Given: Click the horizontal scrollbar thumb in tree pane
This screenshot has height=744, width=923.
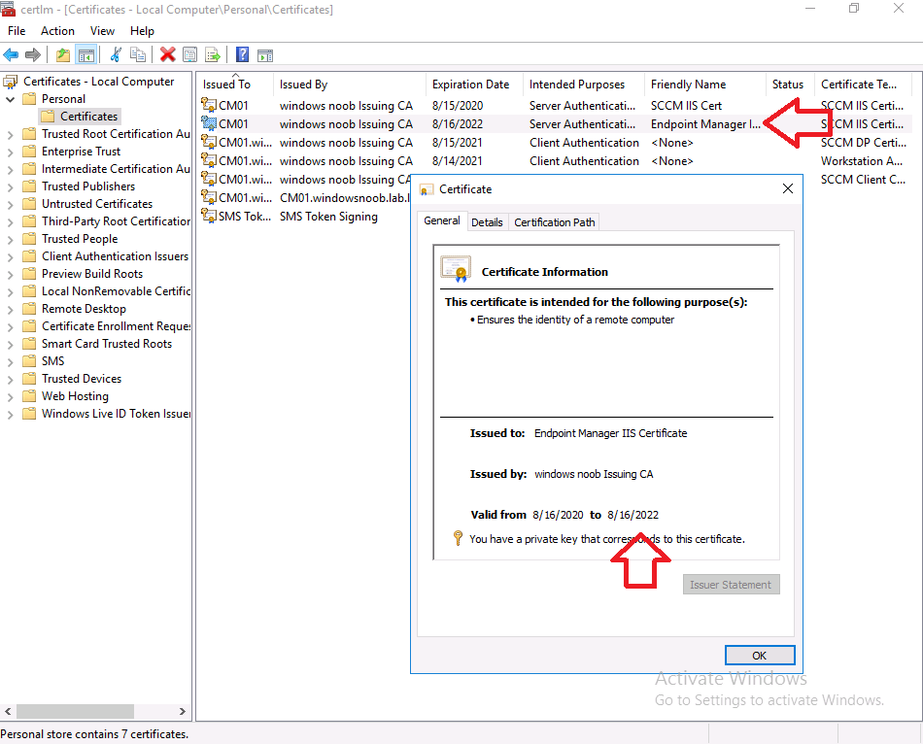Looking at the screenshot, I should pyautogui.click(x=76, y=711).
